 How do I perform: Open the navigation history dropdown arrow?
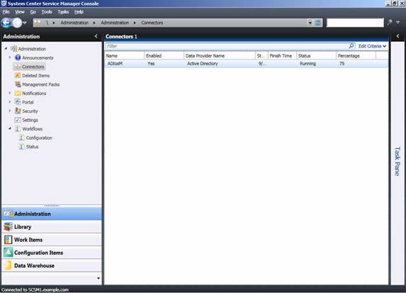point(25,23)
